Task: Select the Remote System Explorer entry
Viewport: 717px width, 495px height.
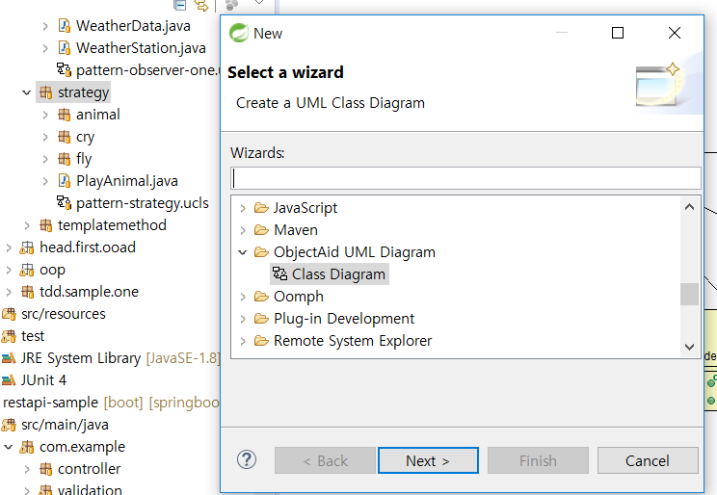Action: point(352,341)
